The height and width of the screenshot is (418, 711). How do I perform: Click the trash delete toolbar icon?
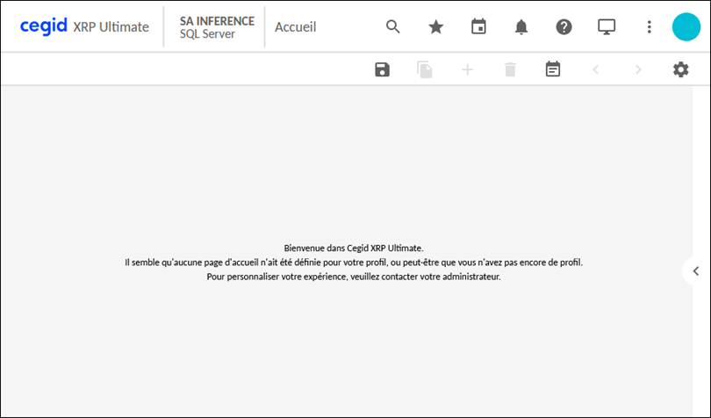[x=510, y=69]
